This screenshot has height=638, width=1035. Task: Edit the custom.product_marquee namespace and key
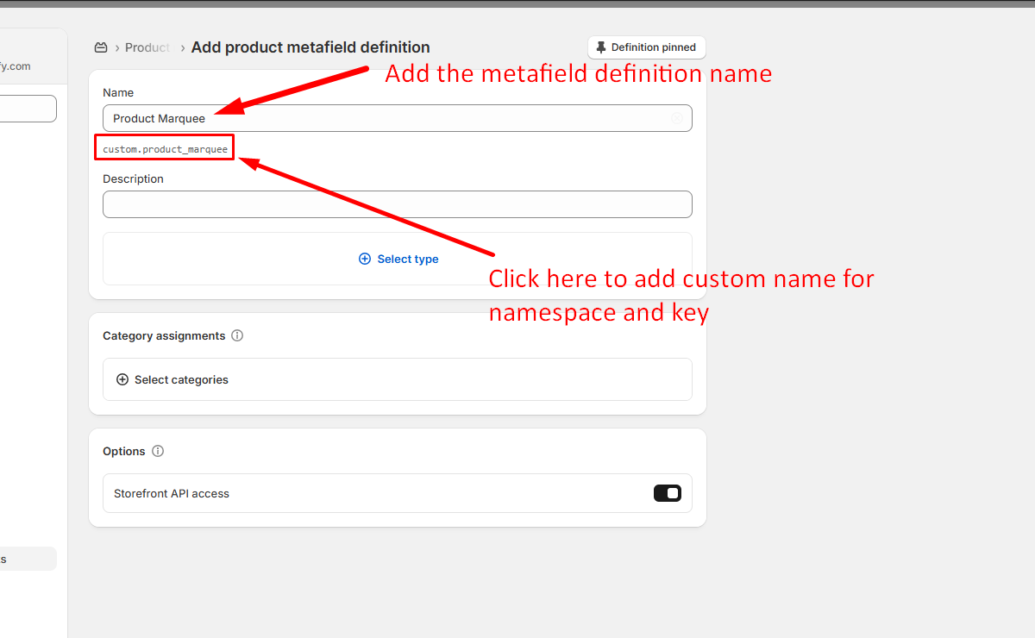(165, 149)
